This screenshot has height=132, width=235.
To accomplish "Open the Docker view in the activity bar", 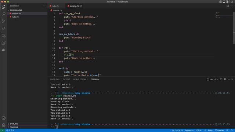I will click(3, 50).
